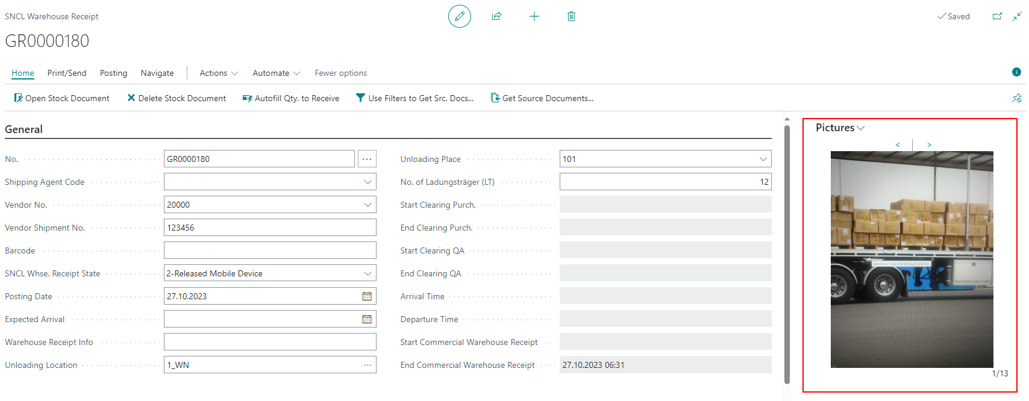Click Autofill Qty. to Receive
Image resolution: width=1029 pixels, height=401 pixels.
[291, 98]
